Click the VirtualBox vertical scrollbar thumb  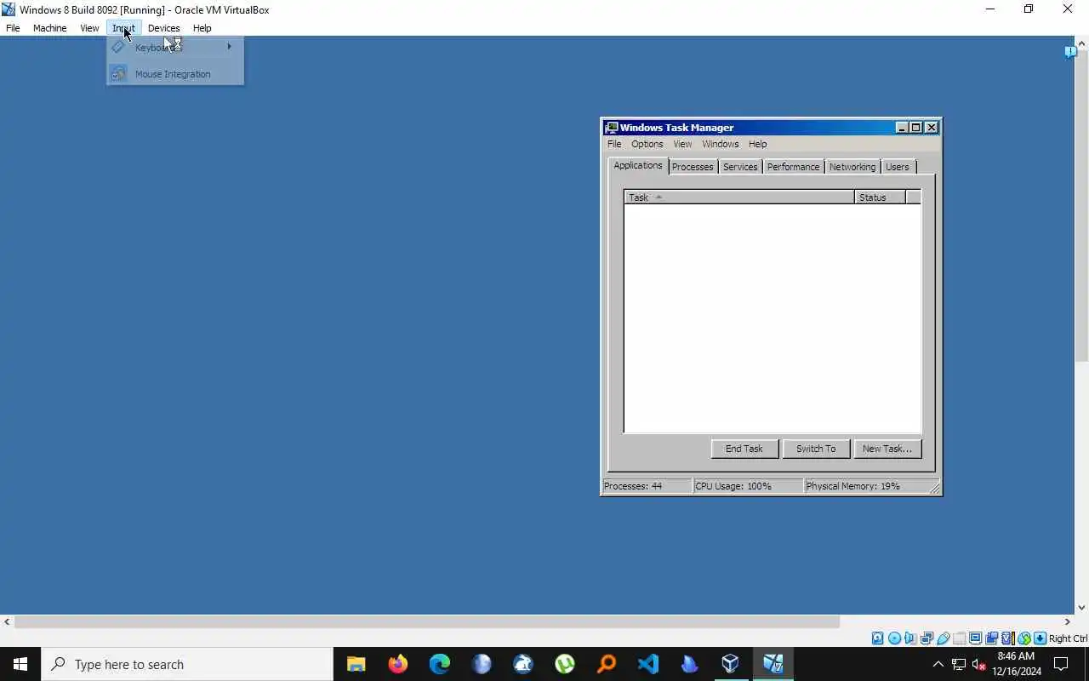tap(1082, 206)
